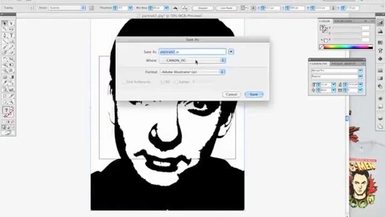The image size is (385, 217).
Task: Select the Zoom magnifier tool
Action: [11, 102]
